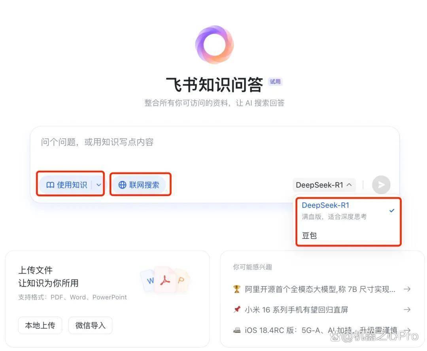
Task: Click the 微信导入 button
Action: coord(91,325)
